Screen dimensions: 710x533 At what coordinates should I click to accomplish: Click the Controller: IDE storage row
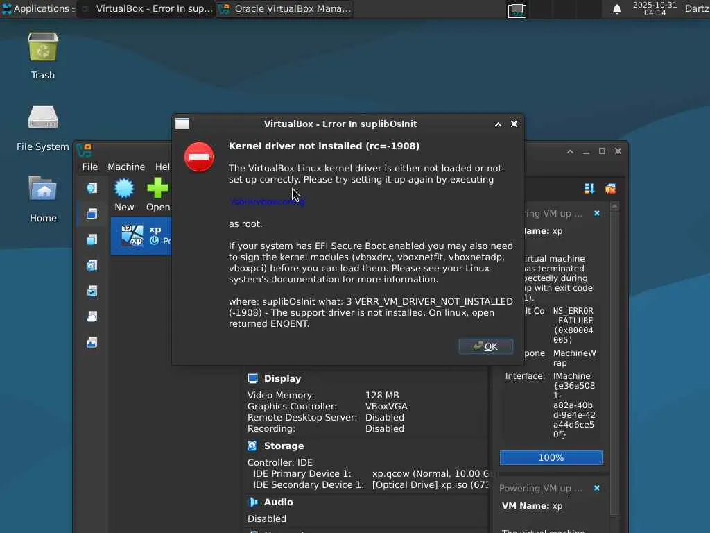[280, 463]
